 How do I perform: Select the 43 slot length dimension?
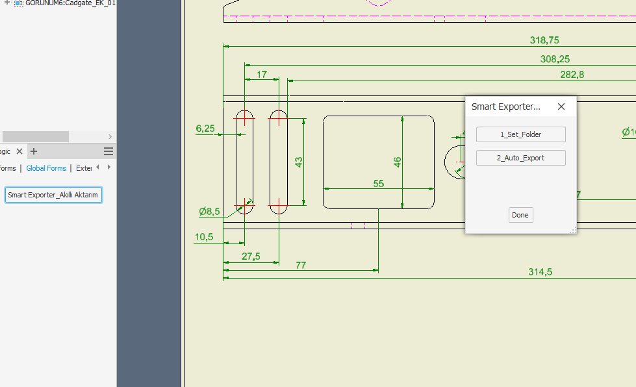[x=299, y=162]
